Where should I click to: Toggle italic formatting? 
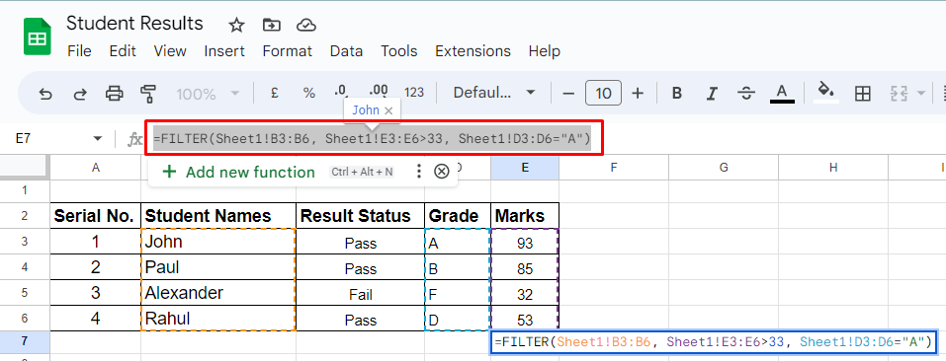pyautogui.click(x=712, y=94)
